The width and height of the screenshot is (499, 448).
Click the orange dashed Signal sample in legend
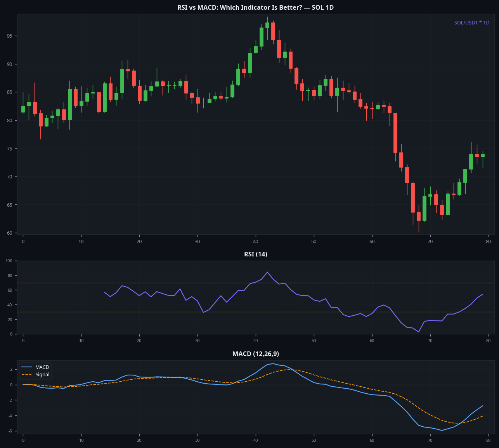(26, 375)
